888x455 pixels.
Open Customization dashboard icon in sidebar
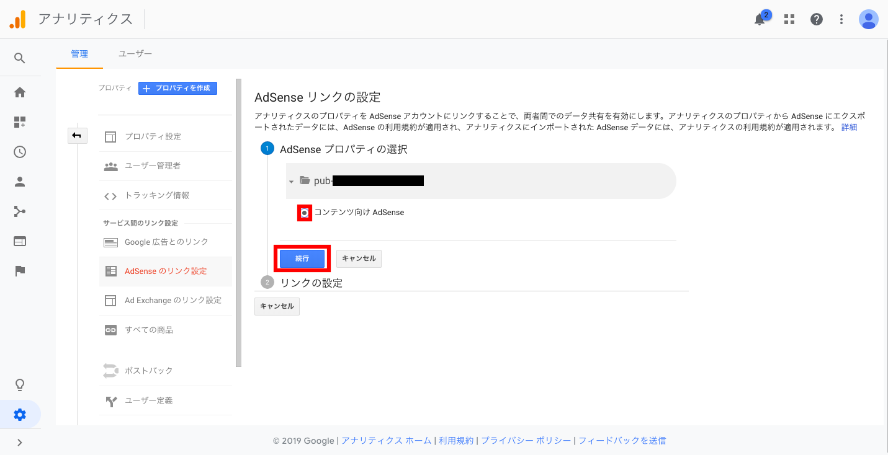click(x=20, y=122)
